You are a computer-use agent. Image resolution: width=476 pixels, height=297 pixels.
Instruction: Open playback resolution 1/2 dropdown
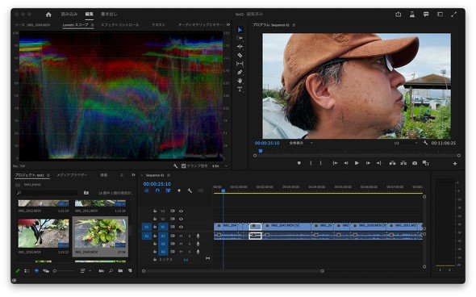[406, 143]
